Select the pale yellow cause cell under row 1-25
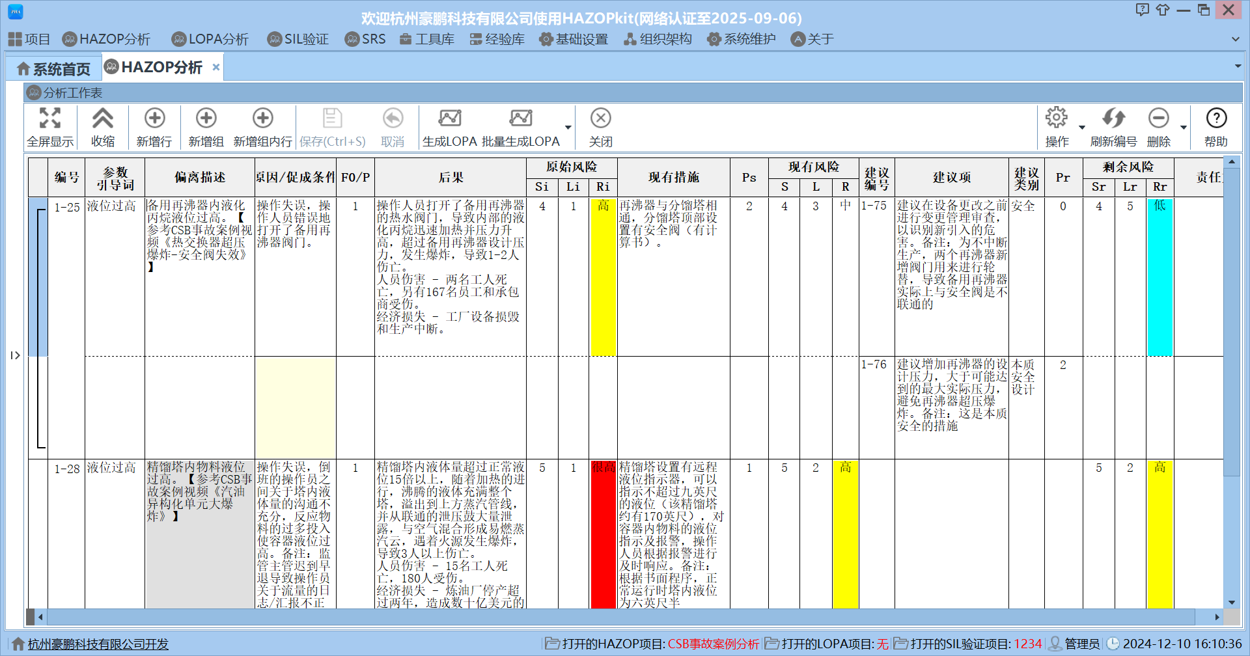Viewport: 1250px width, 656px height. (x=295, y=407)
